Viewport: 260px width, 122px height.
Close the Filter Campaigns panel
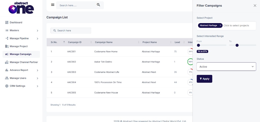pyautogui.click(x=255, y=6)
